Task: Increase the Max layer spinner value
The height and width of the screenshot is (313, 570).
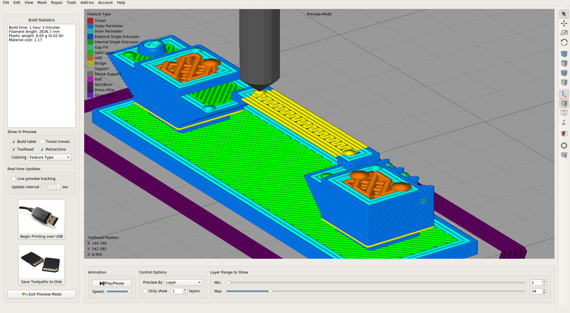Action: pyautogui.click(x=544, y=290)
